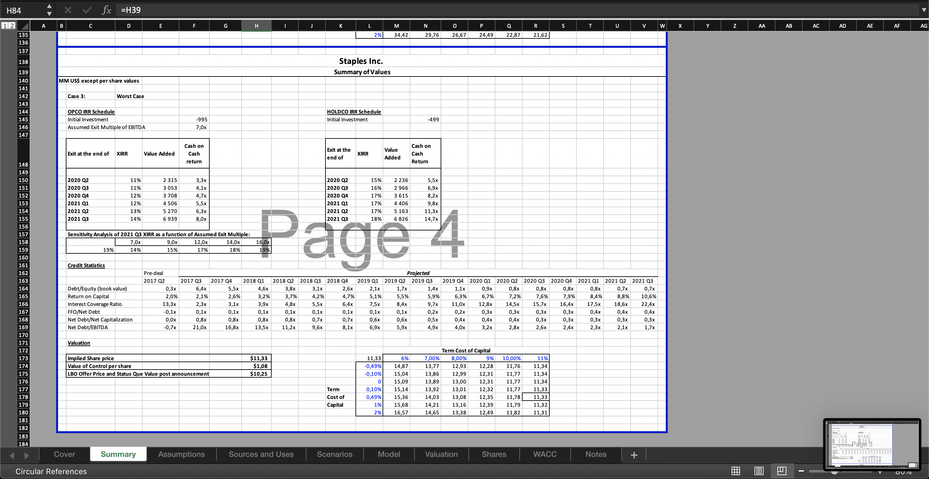Select column M header
This screenshot has width=929, height=479.
click(x=396, y=25)
